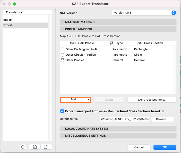Viewport: 181px width, 153px height.
Task: Click the I-beam icon of Other Profiles
Action: point(62,60)
